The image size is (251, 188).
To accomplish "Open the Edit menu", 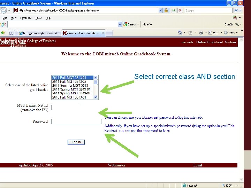I will [5, 18].
